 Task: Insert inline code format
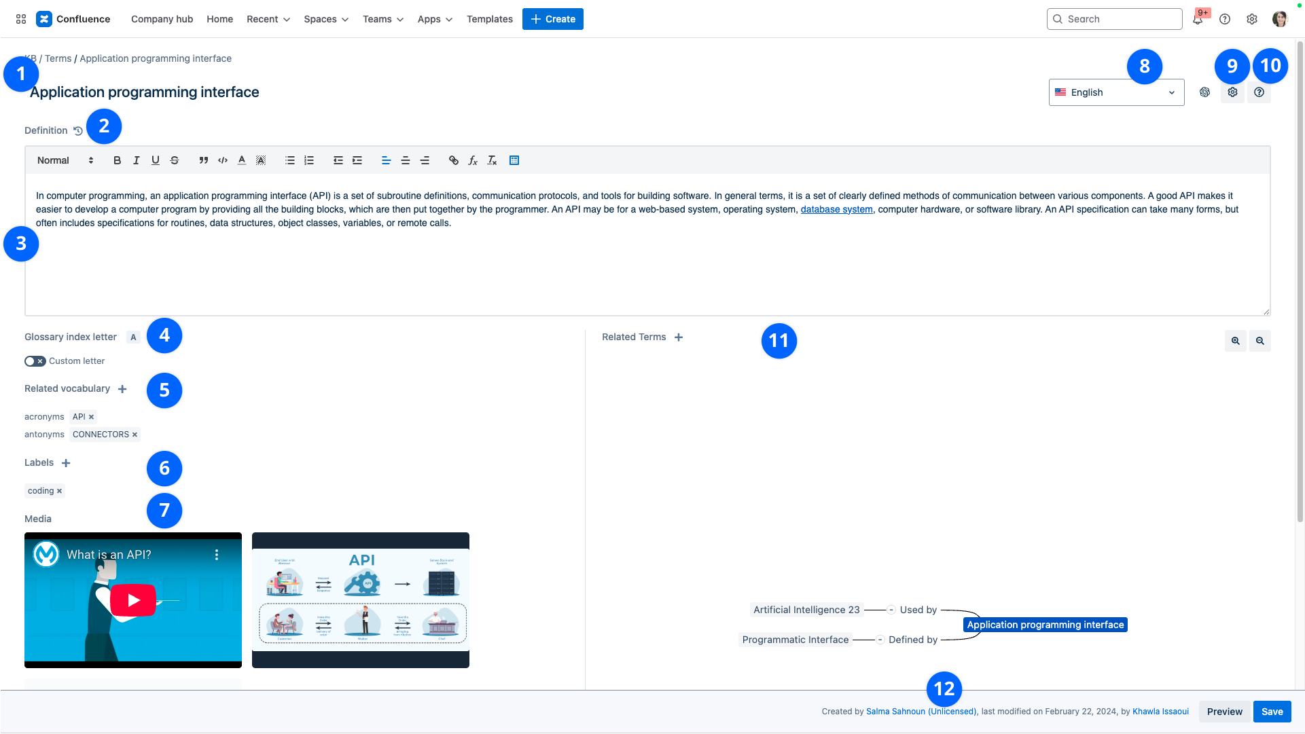222,161
